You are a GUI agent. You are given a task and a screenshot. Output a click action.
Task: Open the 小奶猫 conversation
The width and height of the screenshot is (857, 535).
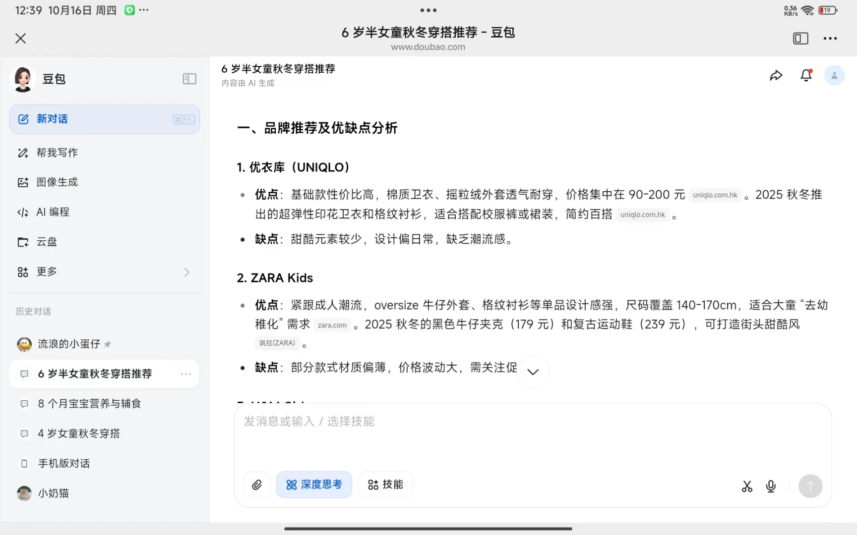click(x=105, y=493)
